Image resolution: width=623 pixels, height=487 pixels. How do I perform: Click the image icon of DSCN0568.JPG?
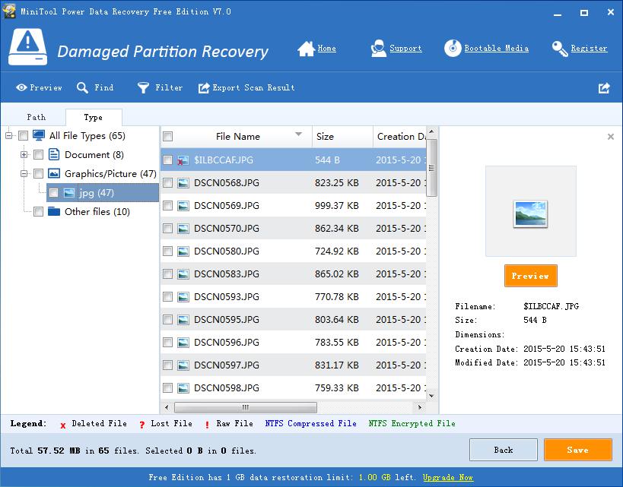pyautogui.click(x=183, y=183)
